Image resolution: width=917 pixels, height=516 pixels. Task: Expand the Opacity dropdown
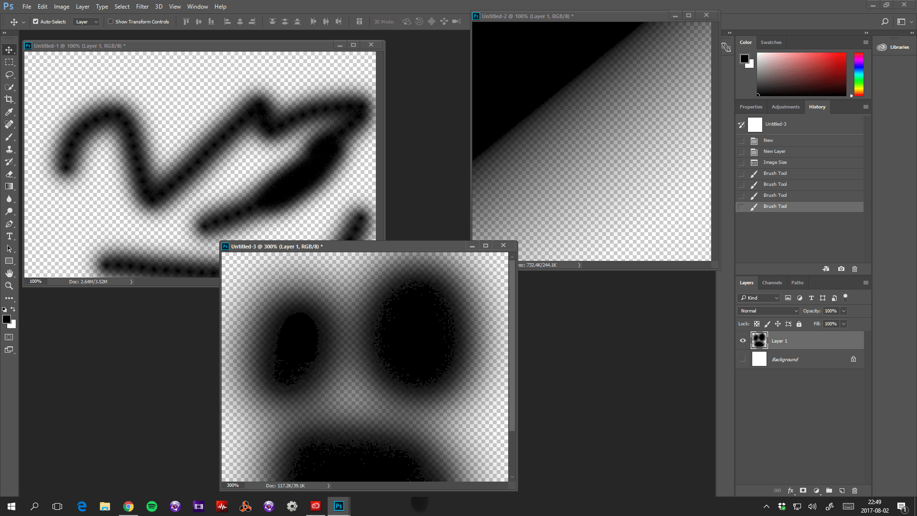(843, 311)
